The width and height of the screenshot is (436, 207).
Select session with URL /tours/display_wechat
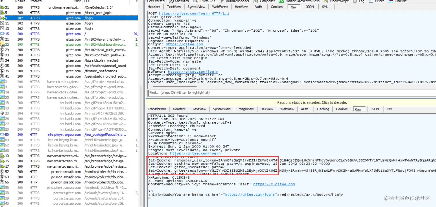(69, 60)
